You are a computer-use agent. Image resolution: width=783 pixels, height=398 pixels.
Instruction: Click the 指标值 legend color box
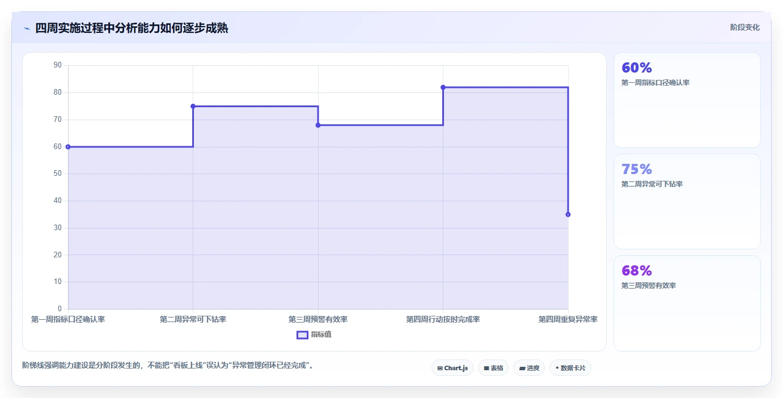click(x=302, y=335)
